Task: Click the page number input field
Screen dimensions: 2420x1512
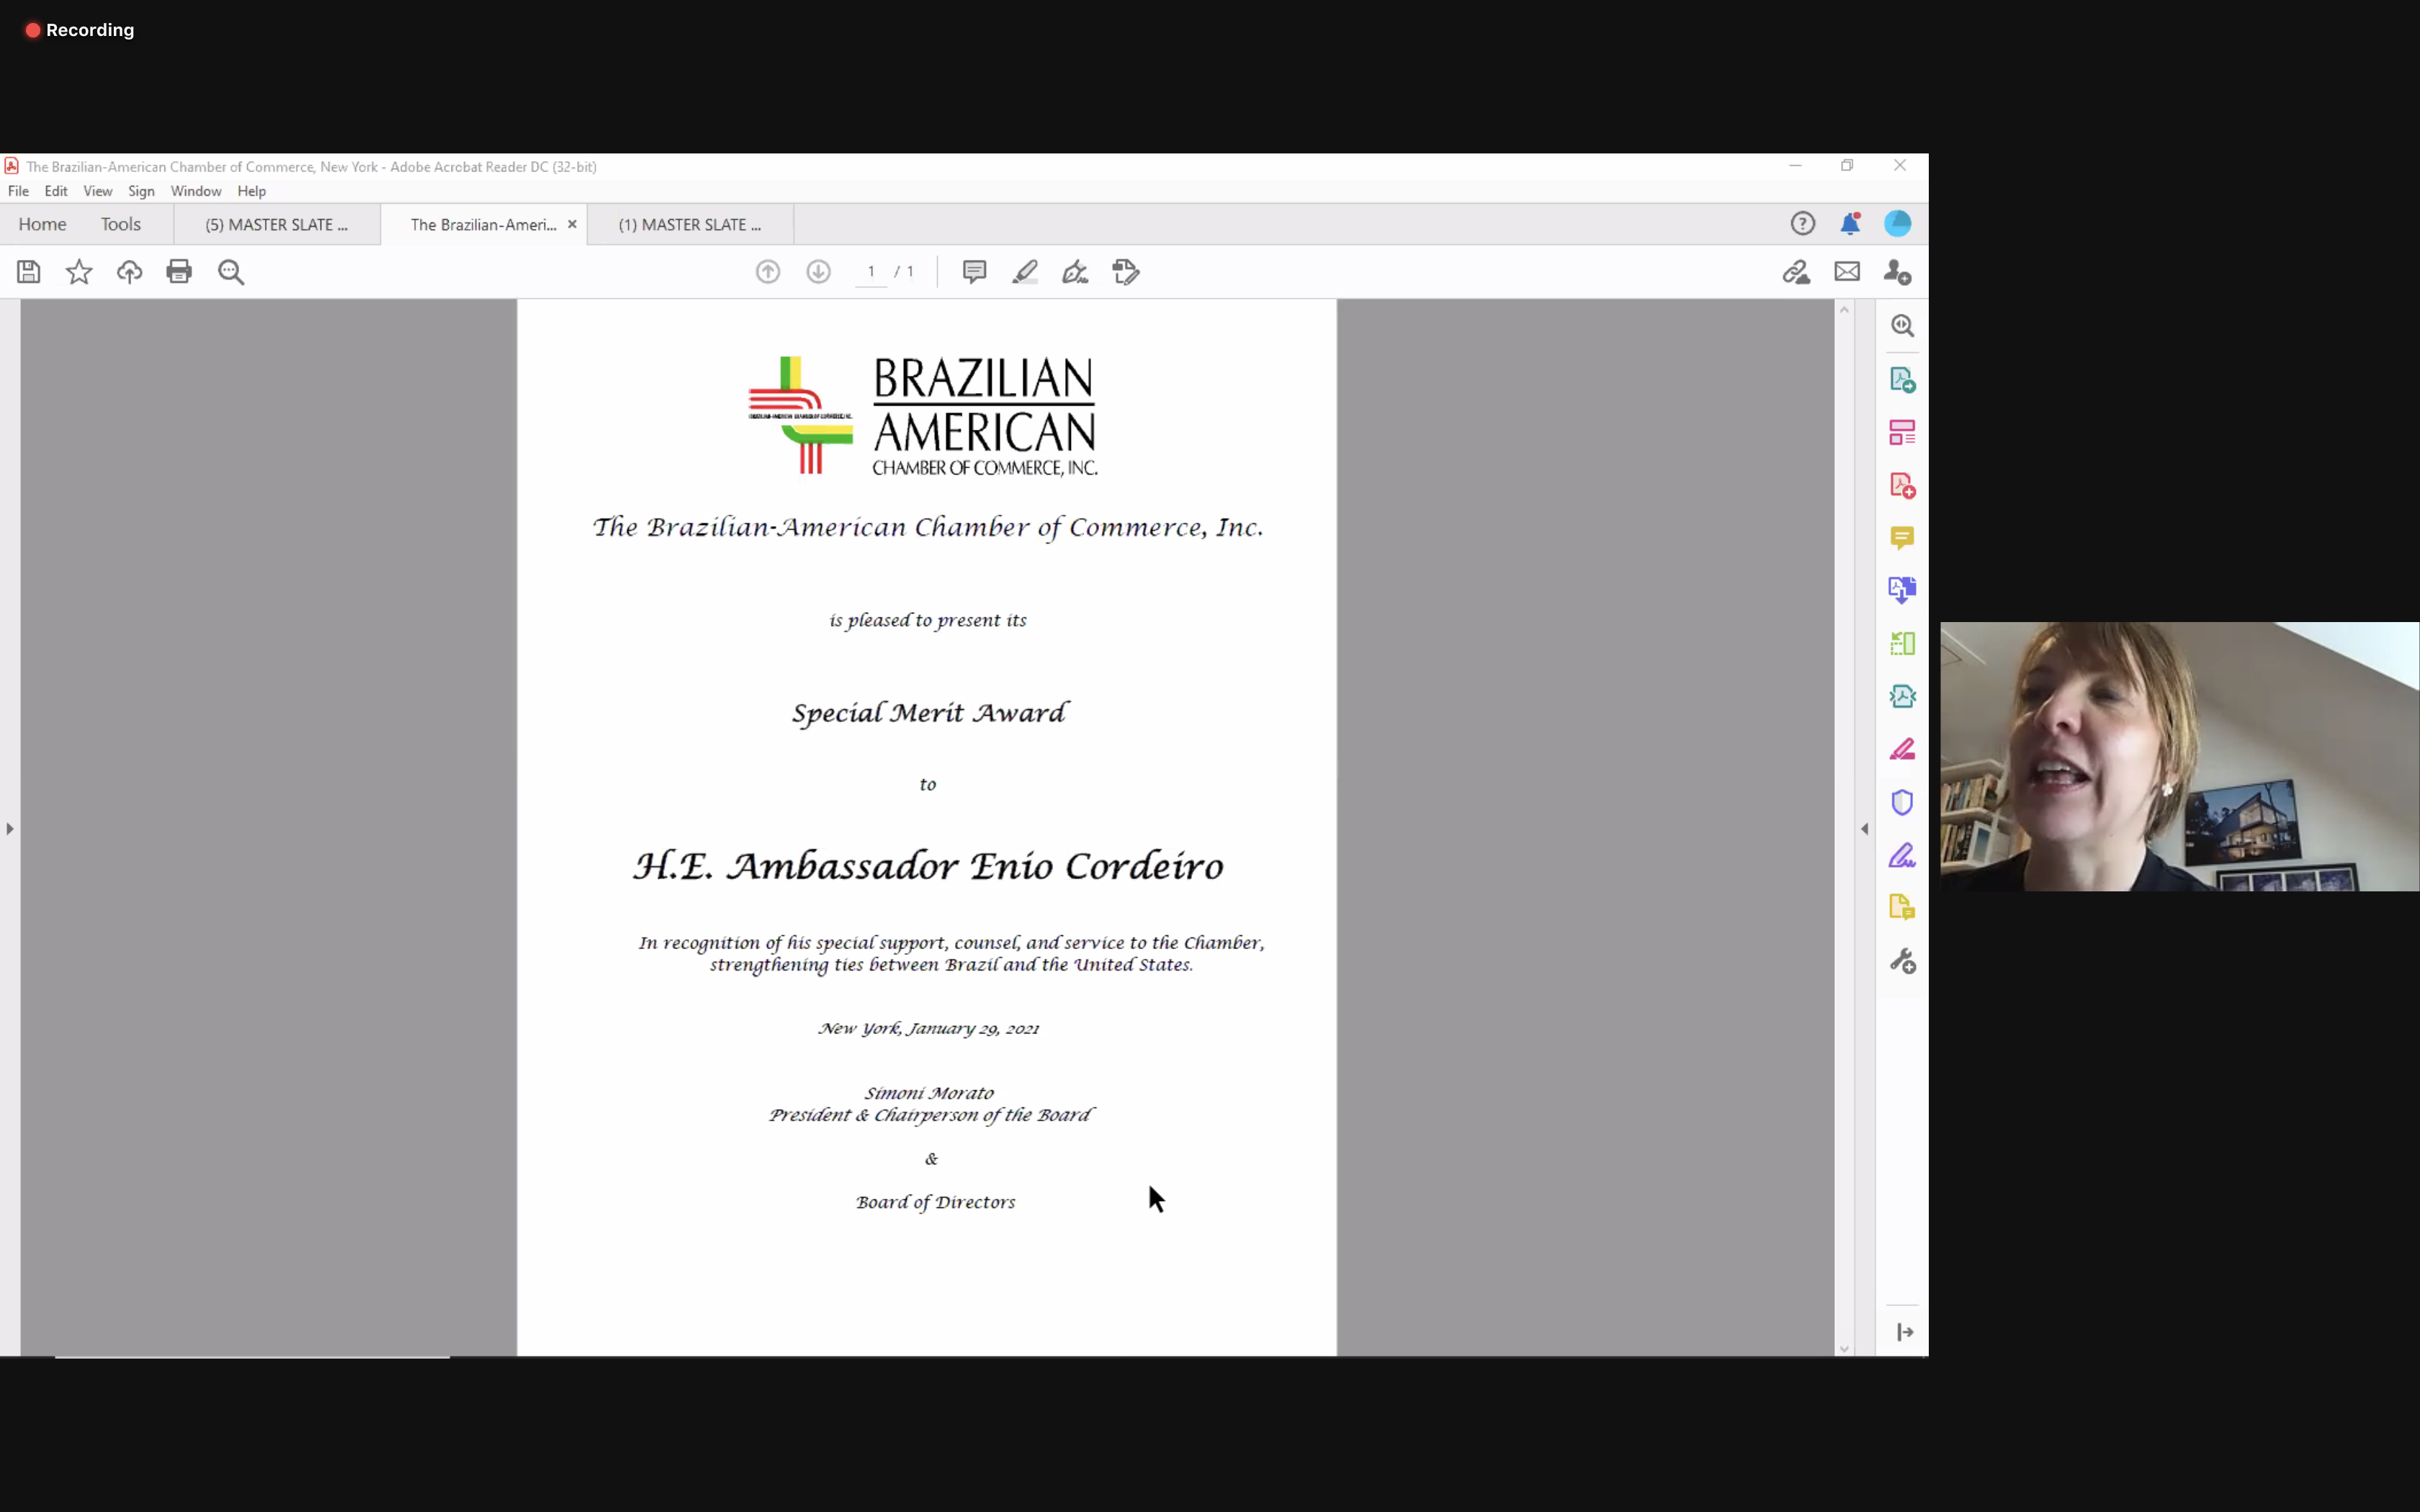Action: coord(871,272)
